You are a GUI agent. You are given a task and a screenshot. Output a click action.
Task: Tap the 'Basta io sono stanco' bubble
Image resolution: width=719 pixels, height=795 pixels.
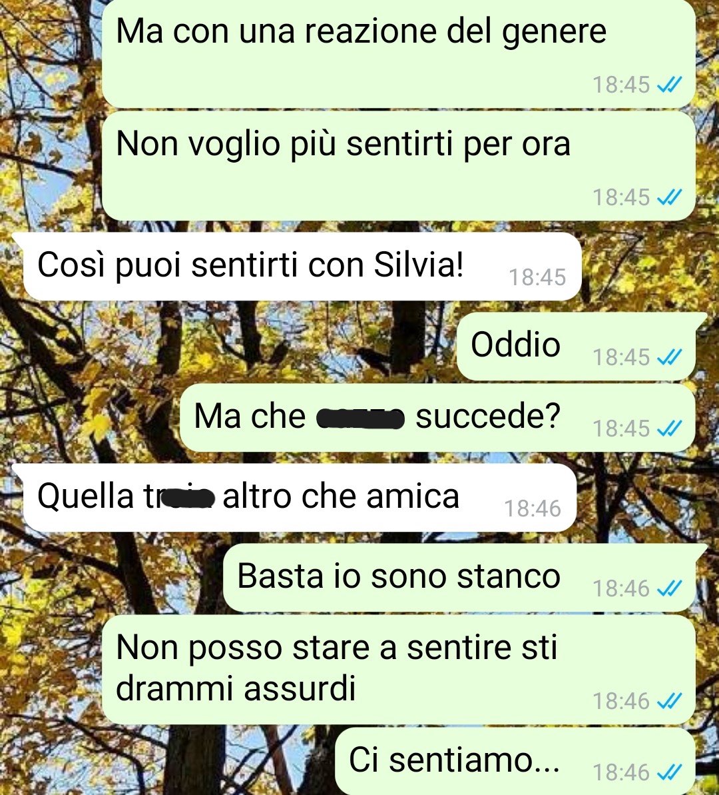pyautogui.click(x=459, y=578)
